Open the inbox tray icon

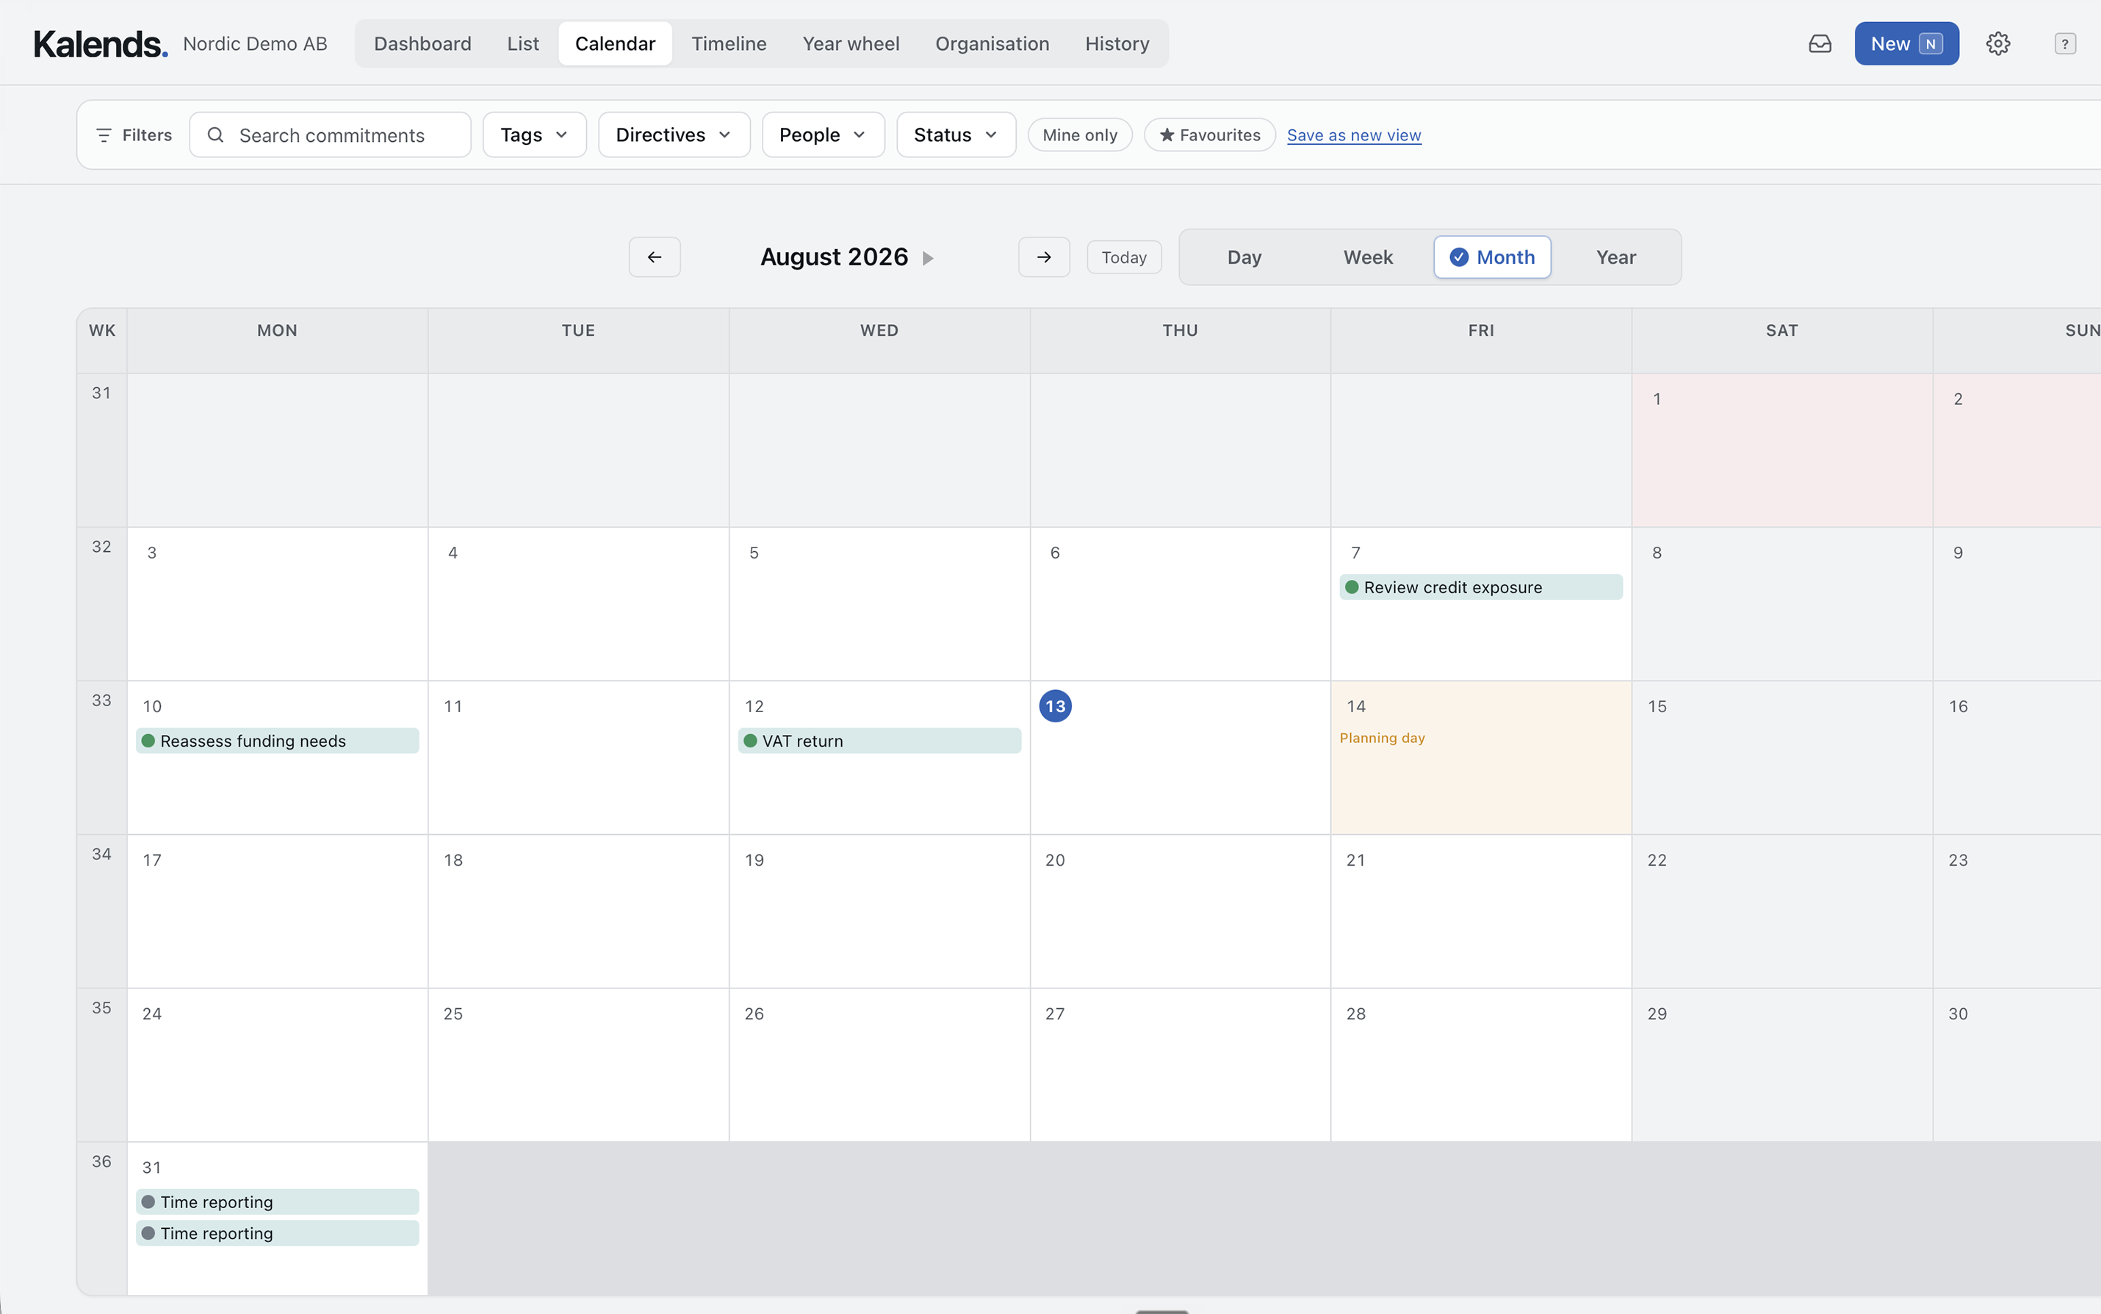point(1820,43)
